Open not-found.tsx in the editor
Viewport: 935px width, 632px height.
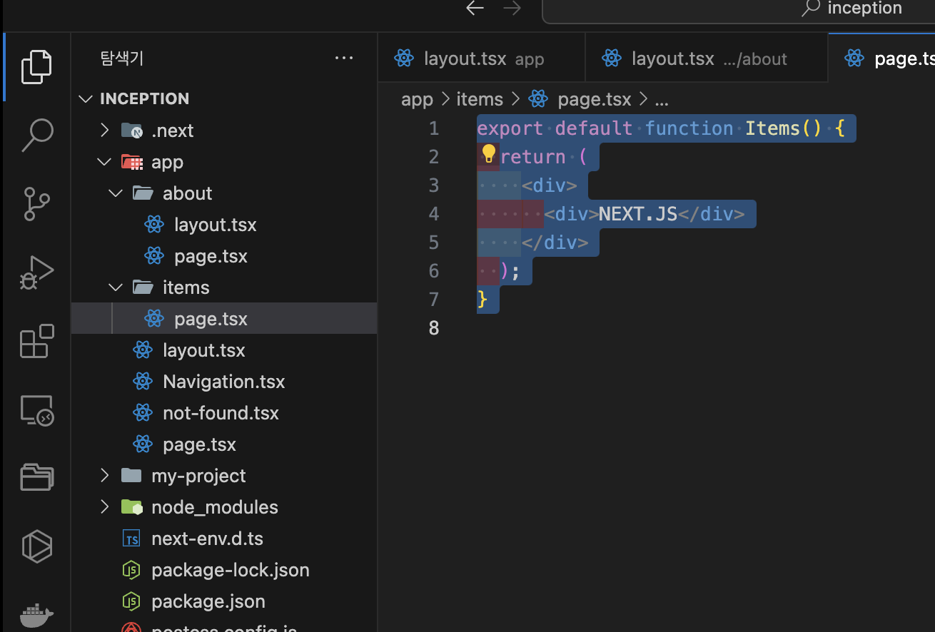tap(221, 412)
